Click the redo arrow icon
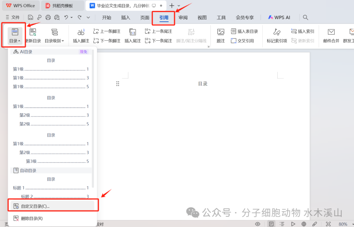 tap(79, 17)
